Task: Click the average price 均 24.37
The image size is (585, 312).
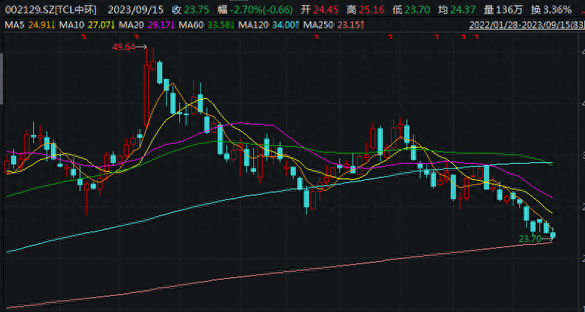Action: 457,10
